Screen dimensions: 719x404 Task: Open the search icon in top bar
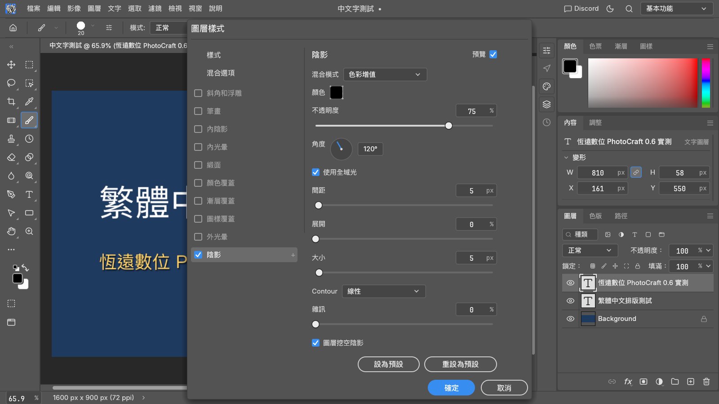629,9
